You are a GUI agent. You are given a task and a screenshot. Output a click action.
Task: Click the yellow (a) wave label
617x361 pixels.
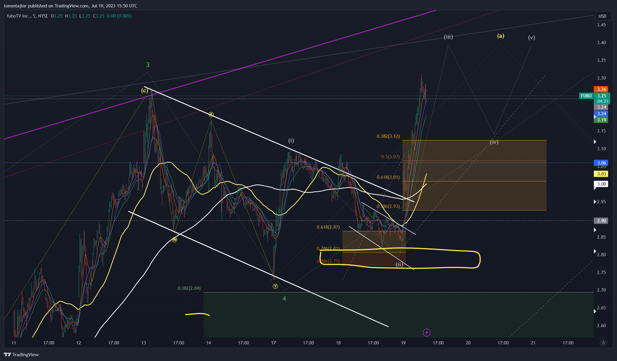tap(500, 36)
